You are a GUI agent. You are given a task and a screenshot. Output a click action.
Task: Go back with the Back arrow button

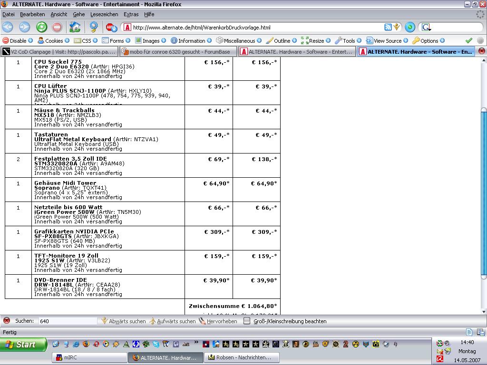click(x=8, y=27)
